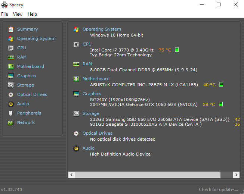The image size is (244, 194).
Task: Click the horizontal scrollbar right arrow
Action: [x=236, y=175]
